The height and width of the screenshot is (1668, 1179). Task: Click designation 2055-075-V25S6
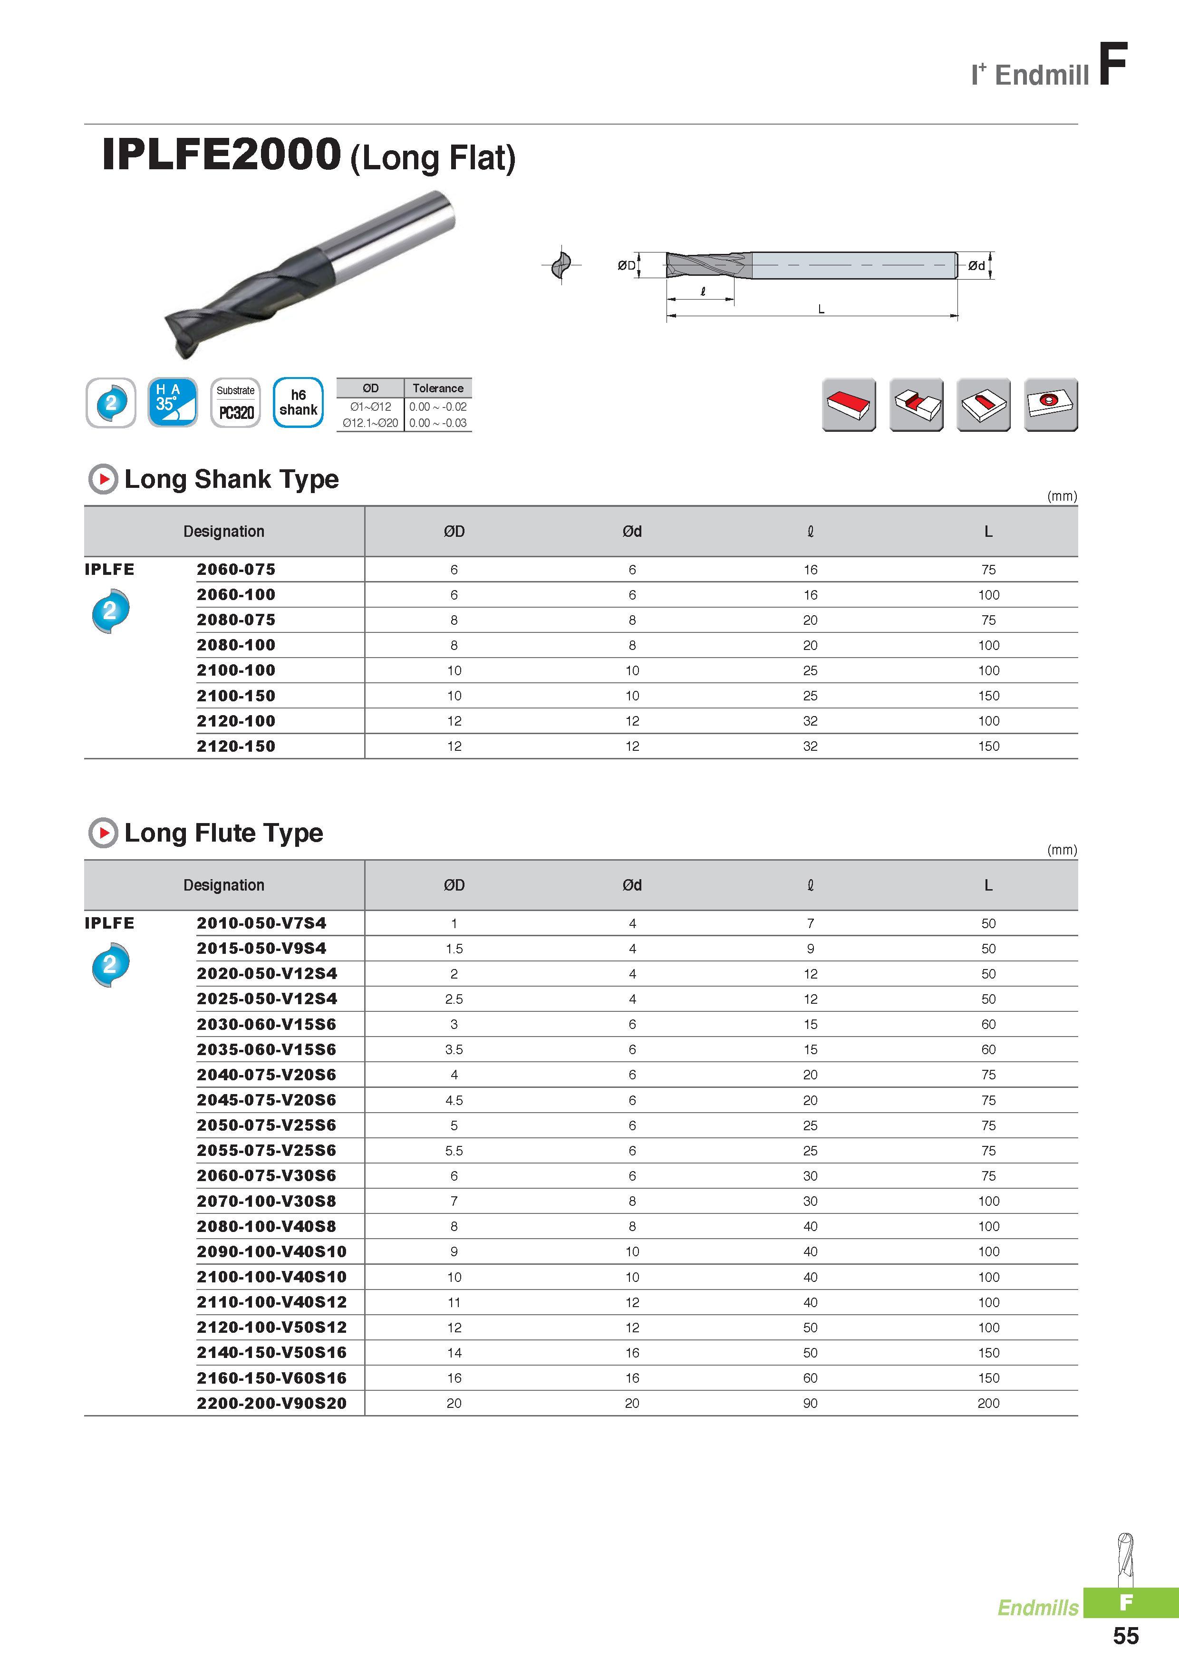(x=267, y=1151)
